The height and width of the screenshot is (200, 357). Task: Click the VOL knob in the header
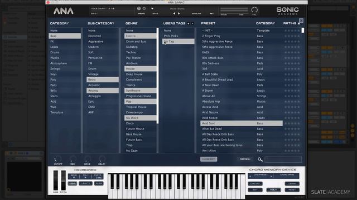click(254, 10)
